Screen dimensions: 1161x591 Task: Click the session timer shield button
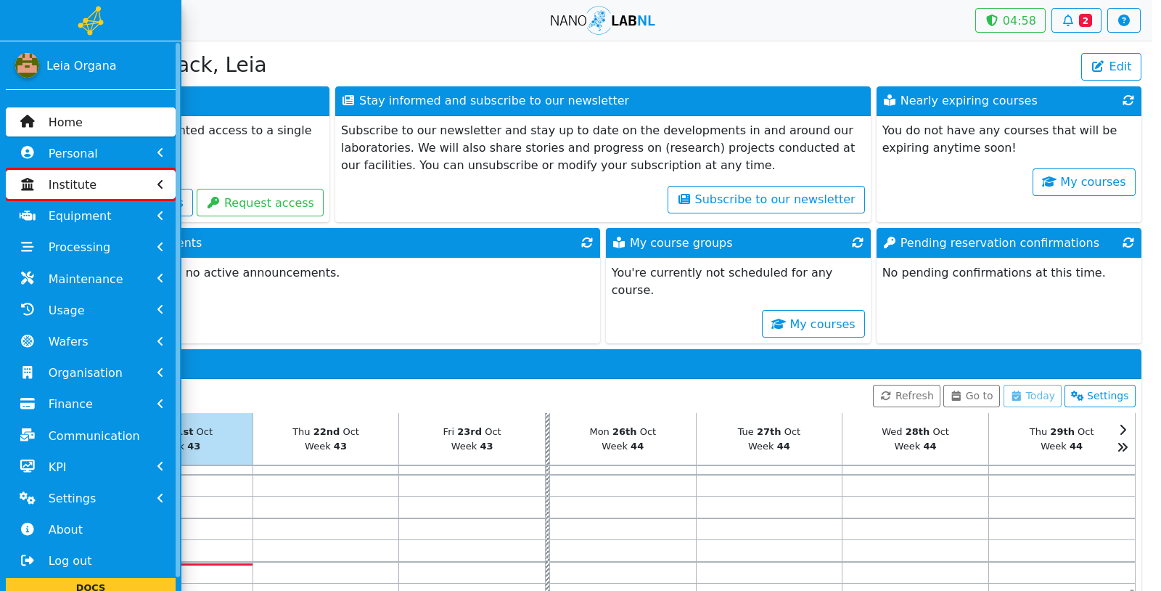click(1010, 20)
